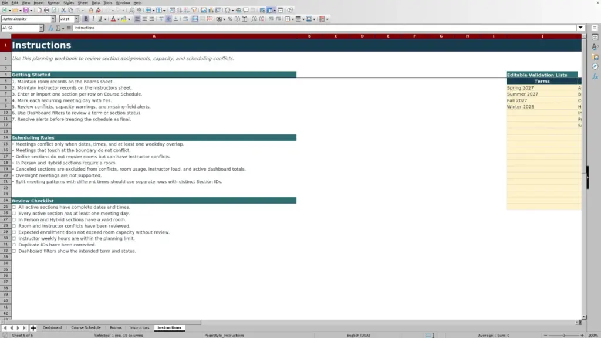Screen dimensions: 601x338
Task: Open the font name dropdown
Action: [53, 19]
